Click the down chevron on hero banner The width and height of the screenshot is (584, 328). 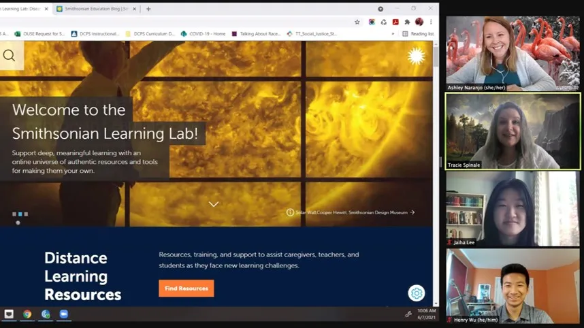click(214, 204)
